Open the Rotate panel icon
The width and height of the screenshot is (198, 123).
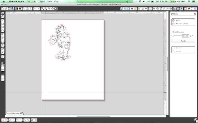click(x=157, y=9)
